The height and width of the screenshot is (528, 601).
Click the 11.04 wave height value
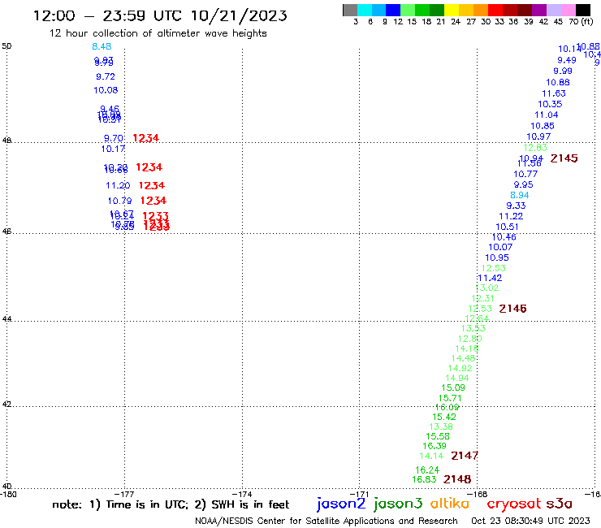547,115
